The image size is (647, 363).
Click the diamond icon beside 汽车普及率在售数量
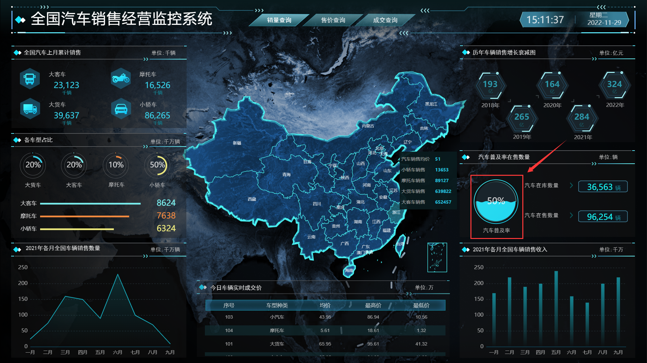pos(466,157)
